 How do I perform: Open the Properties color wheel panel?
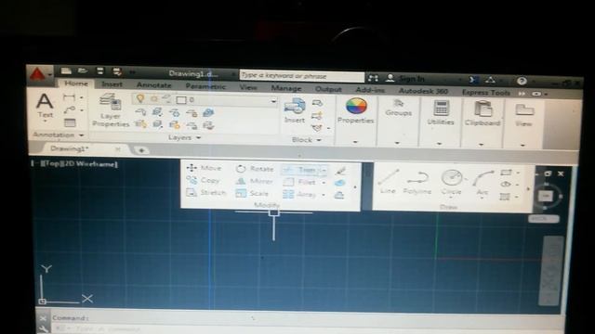(355, 110)
